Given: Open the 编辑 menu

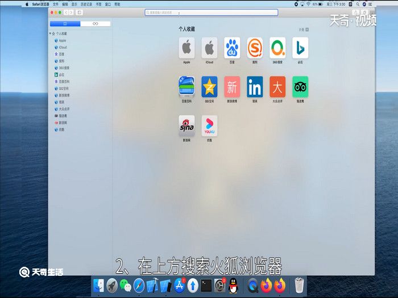Looking at the screenshot, I should pos(65,5).
